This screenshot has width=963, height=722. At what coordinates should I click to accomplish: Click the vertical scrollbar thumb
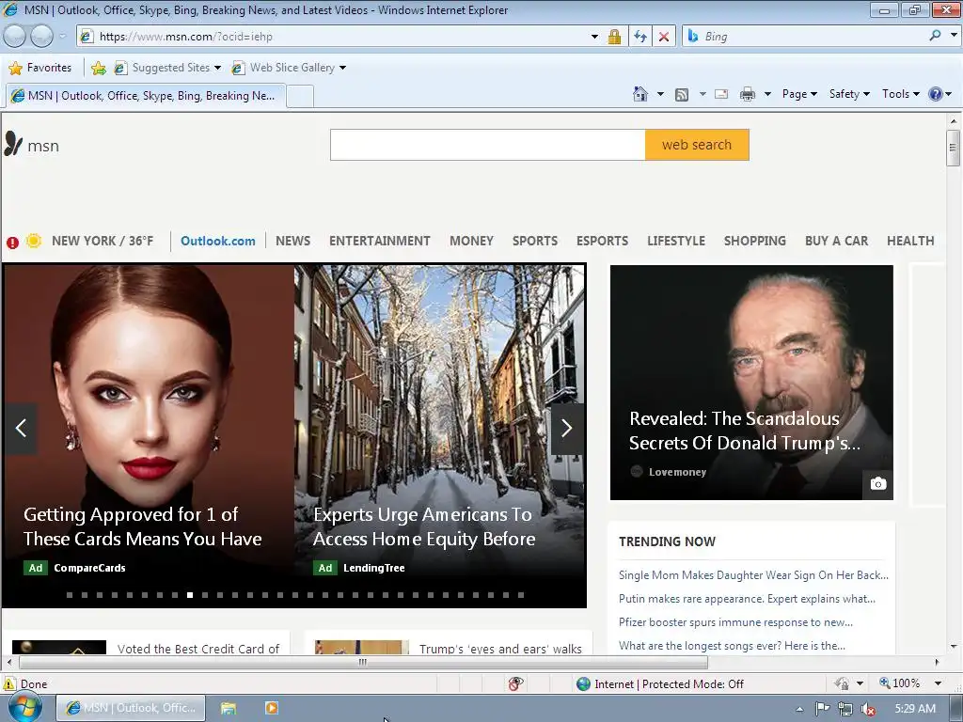(x=953, y=148)
